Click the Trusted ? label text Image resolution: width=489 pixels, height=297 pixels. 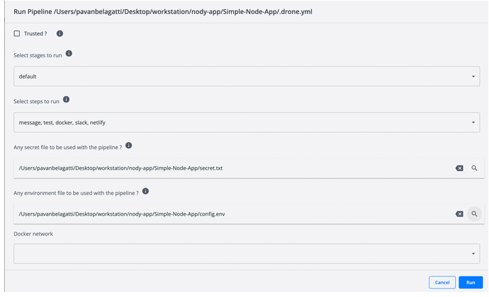tap(35, 33)
